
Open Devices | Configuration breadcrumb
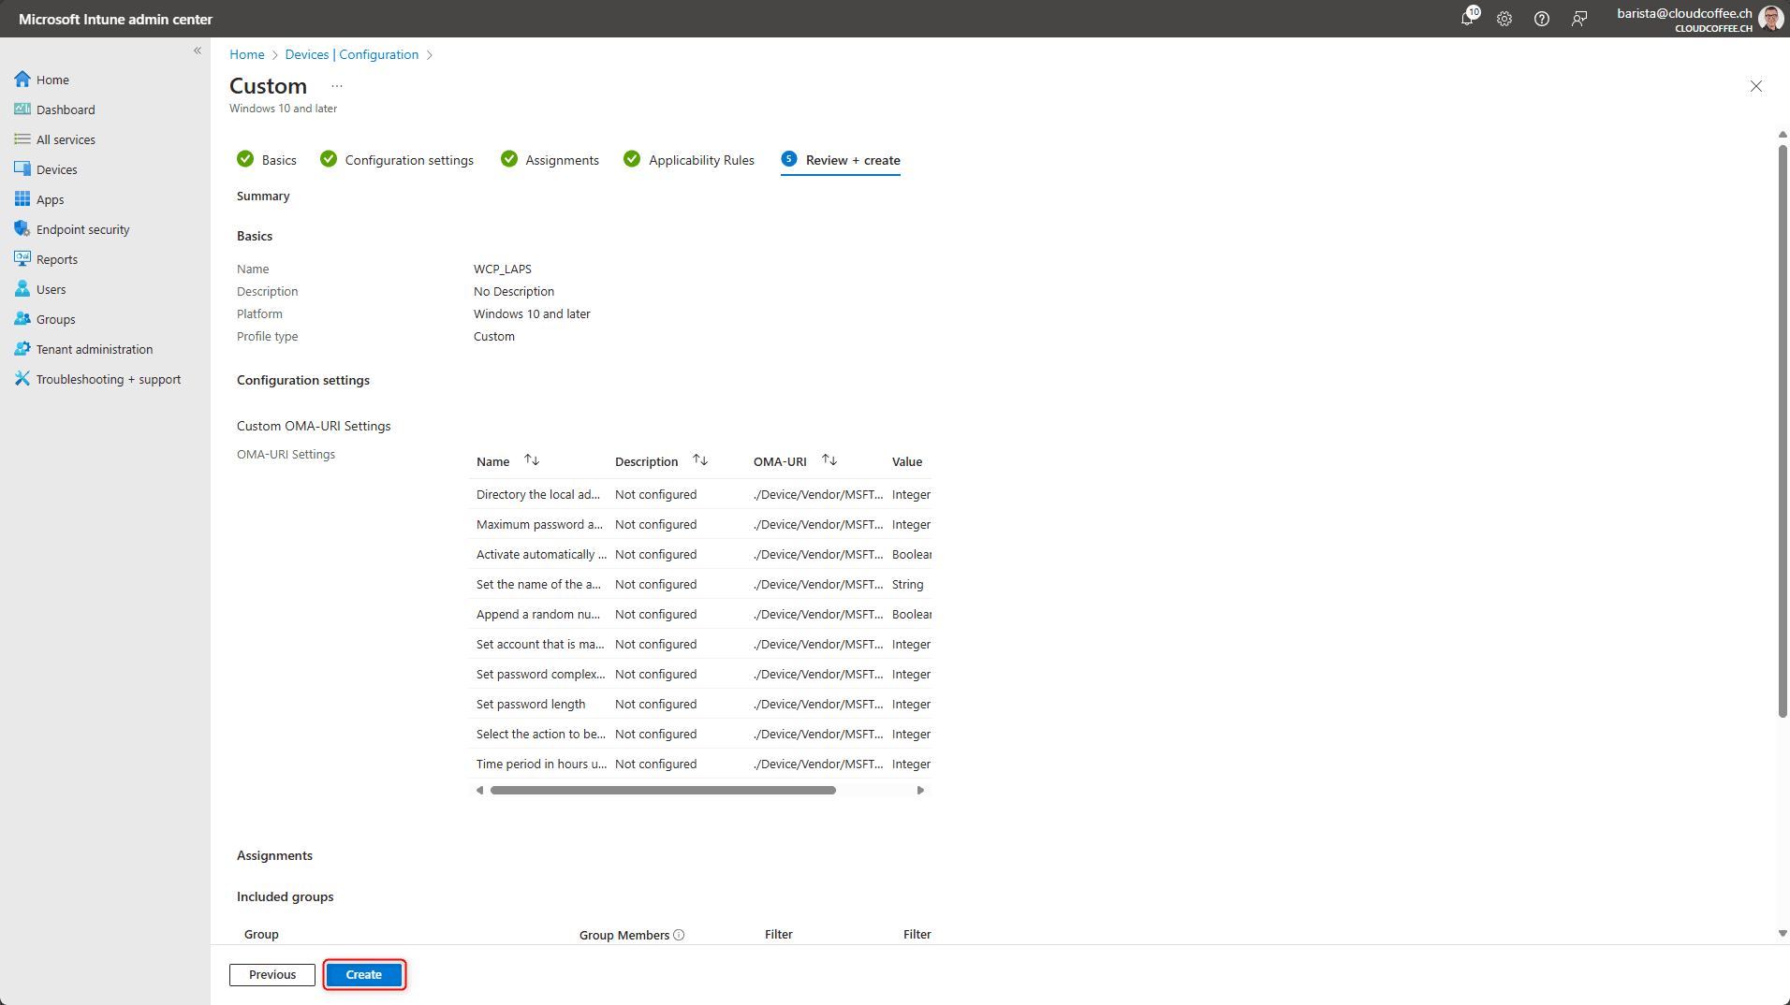coord(353,54)
